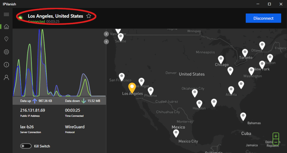Click the Chihuahua City map label
The image size is (287, 153).
168,112
